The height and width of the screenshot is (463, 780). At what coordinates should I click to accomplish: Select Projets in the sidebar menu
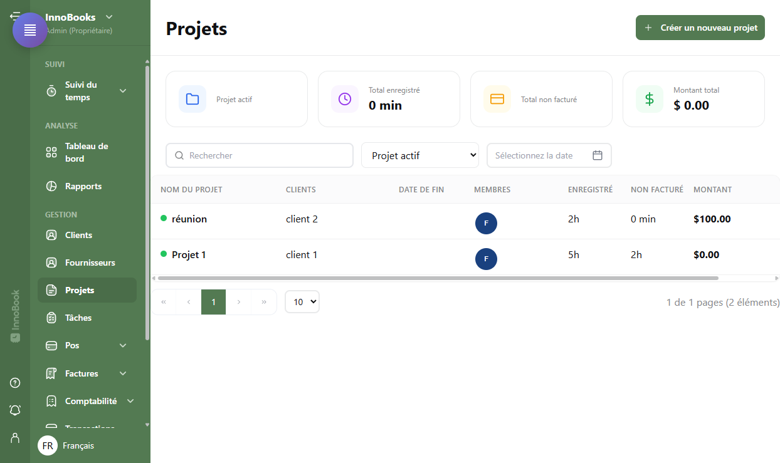point(87,290)
